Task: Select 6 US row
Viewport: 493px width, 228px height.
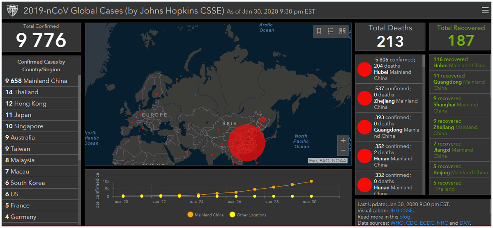Action: tap(40, 194)
